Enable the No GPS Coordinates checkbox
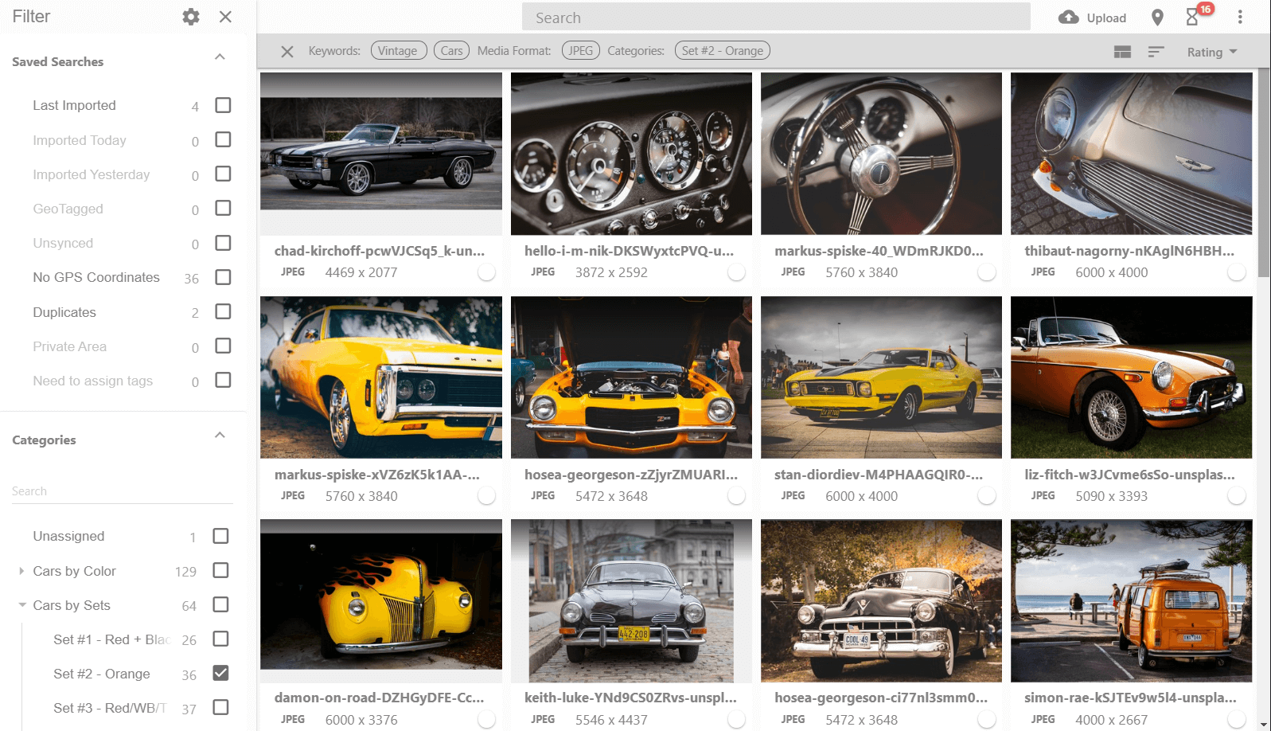Image resolution: width=1271 pixels, height=731 pixels. (x=223, y=277)
